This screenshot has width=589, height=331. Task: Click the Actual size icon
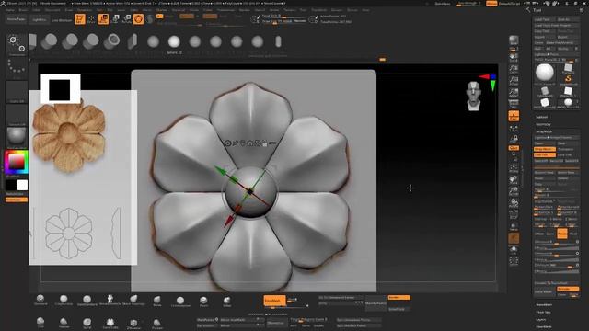click(x=514, y=81)
